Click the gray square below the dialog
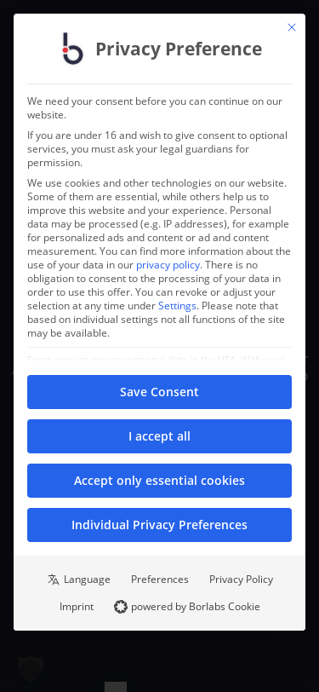The image size is (319, 692). tap(116, 687)
